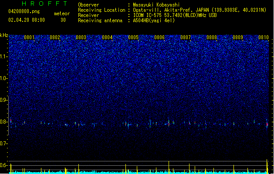
Task: Click the Observer label
Action: [88, 5]
